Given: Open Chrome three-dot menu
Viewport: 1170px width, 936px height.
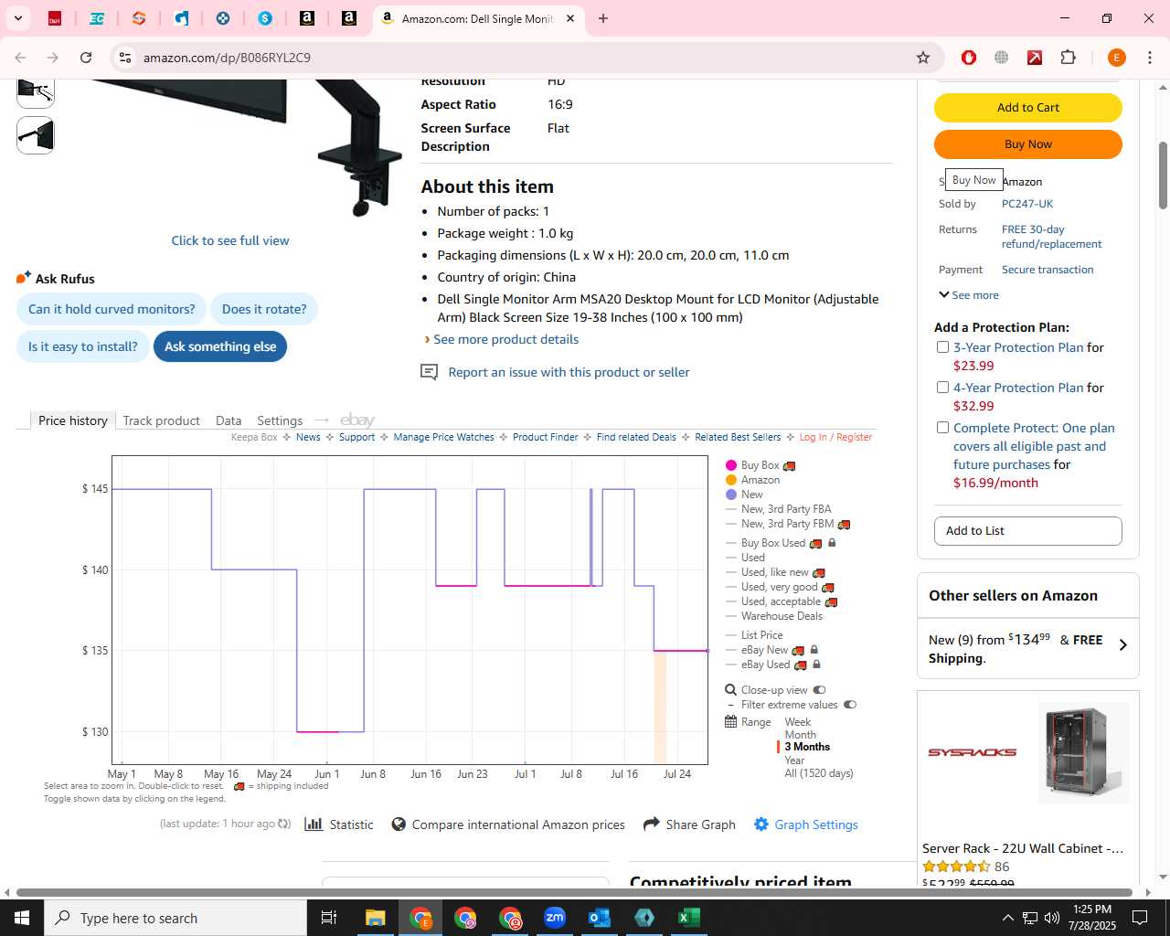Looking at the screenshot, I should pos(1150,58).
